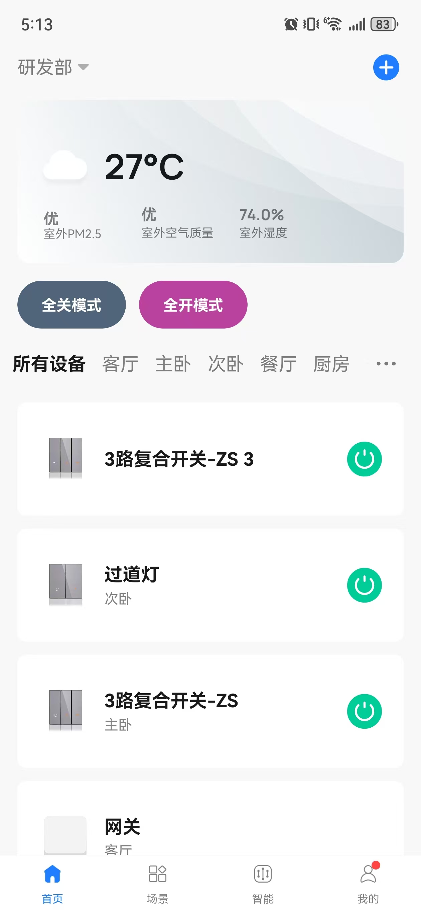
Task: Open the alarm icon in status bar
Action: (x=291, y=24)
